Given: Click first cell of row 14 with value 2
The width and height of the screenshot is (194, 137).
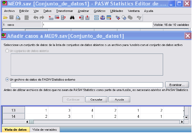Looking at the screenshot, I should [x=37, y=116].
